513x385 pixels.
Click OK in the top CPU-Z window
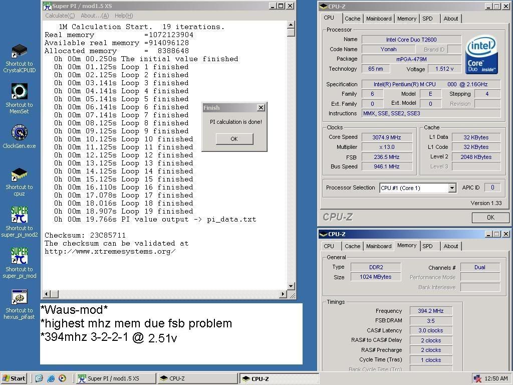tap(490, 218)
